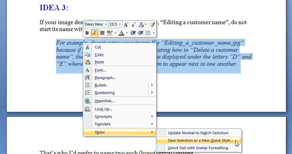This screenshot has width=292, height=154.
Task: Open the Synonyms submenu
Action: [120, 117]
